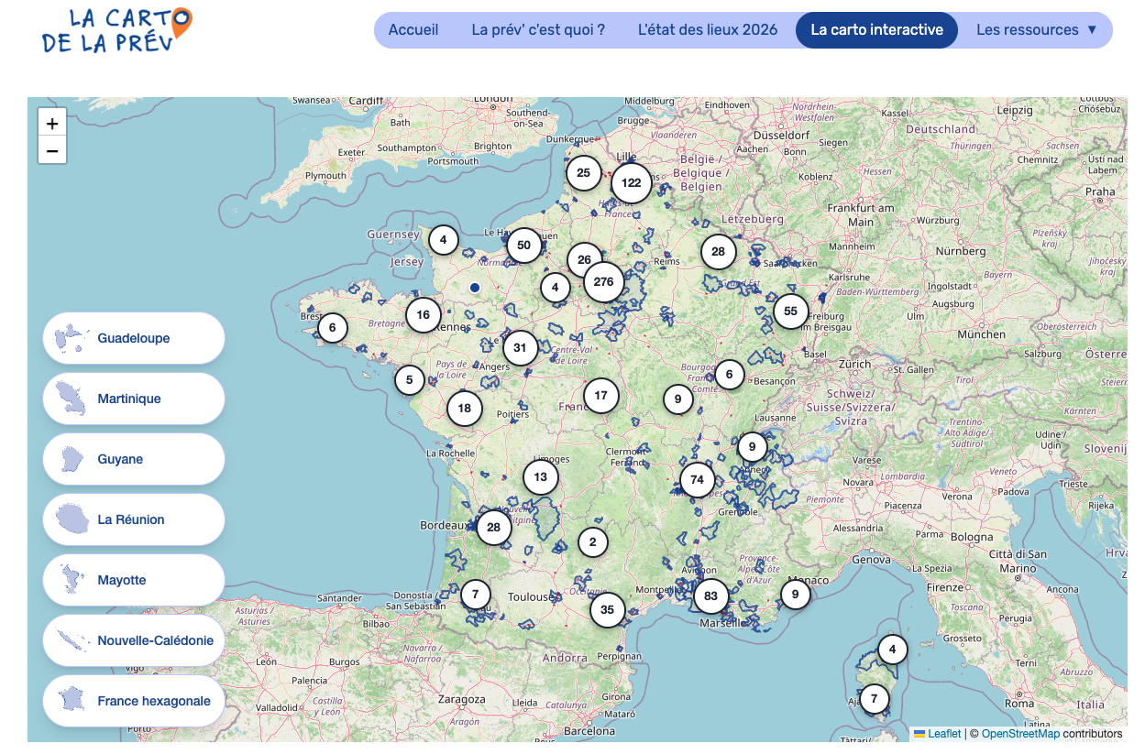Open cluster marker 25 in northern France
The image size is (1145, 754).
click(583, 172)
